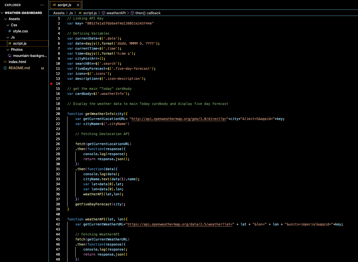Click the geo/1.0/direct URL link on line 21

(x=179, y=119)
